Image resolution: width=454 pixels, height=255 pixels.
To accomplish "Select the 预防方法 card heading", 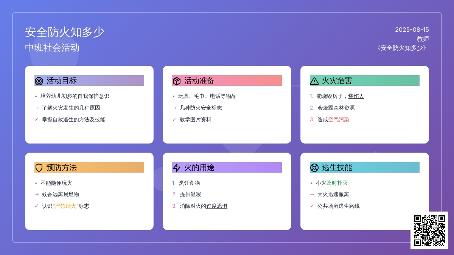I will pyautogui.click(x=89, y=167).
